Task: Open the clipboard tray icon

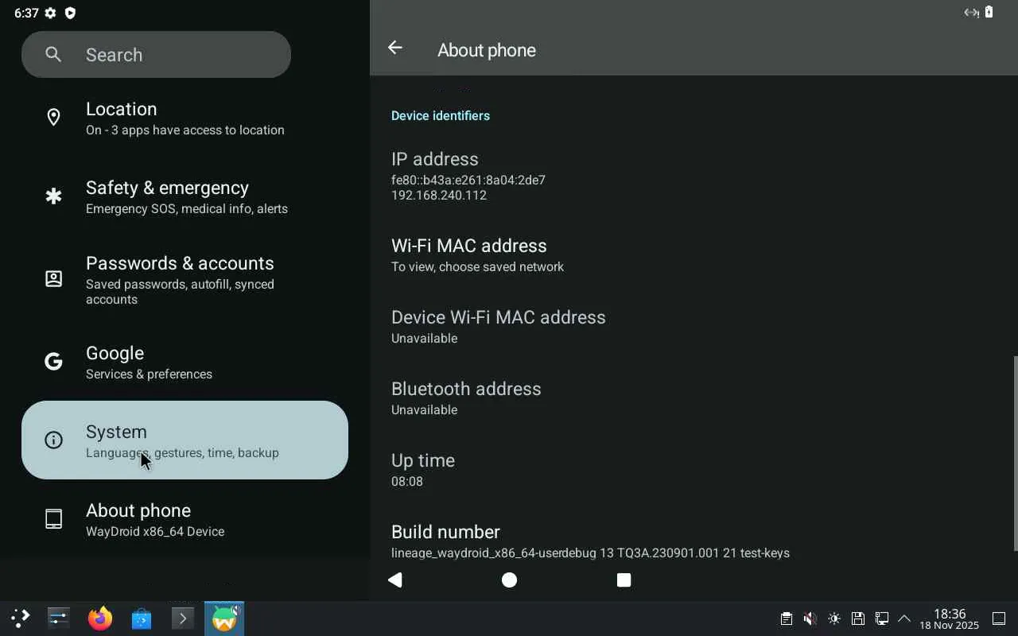Action: 786,619
